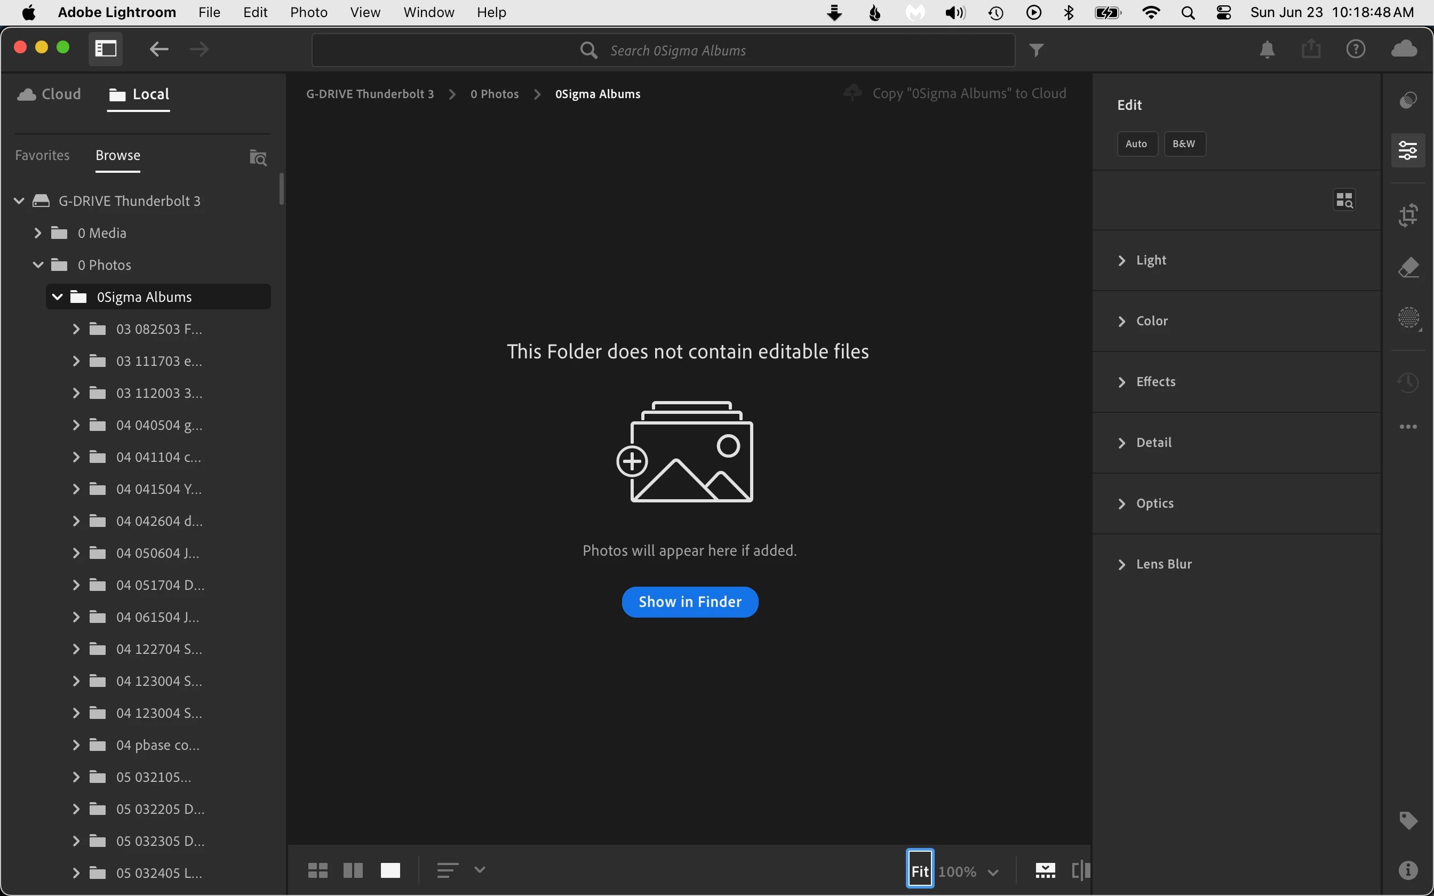This screenshot has height=896, width=1434.
Task: Open the Crop and Rotate tool
Action: click(1408, 215)
